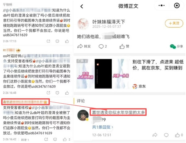Tap the circular target icon in header
The width and height of the screenshot is (186, 143).
[177, 6]
